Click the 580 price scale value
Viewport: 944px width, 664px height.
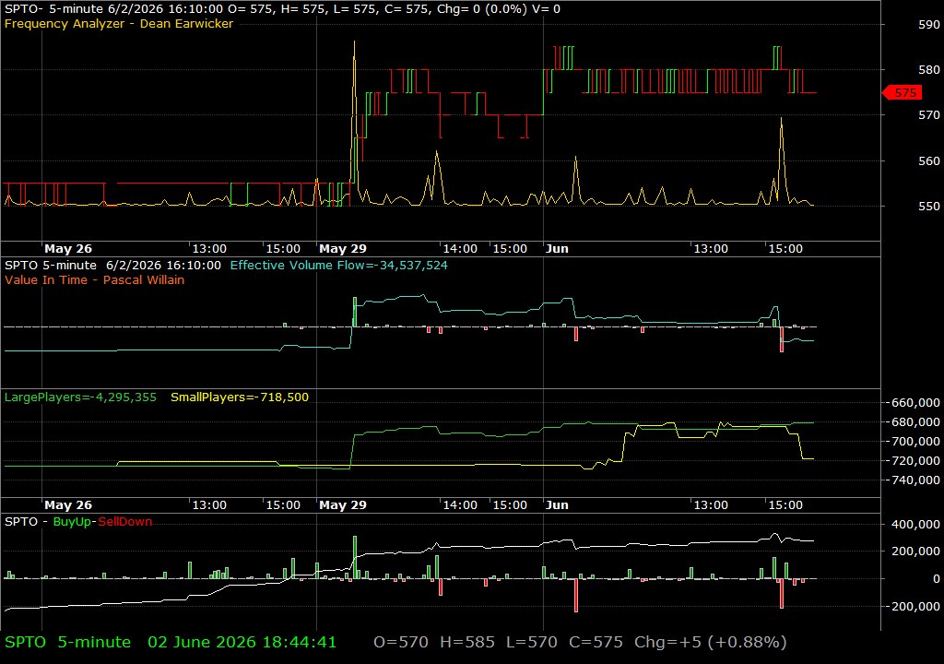click(929, 70)
